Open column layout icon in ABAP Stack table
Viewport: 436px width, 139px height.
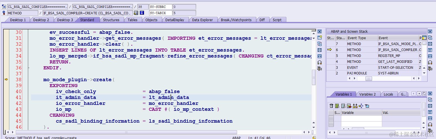pyautogui.click(x=424, y=38)
